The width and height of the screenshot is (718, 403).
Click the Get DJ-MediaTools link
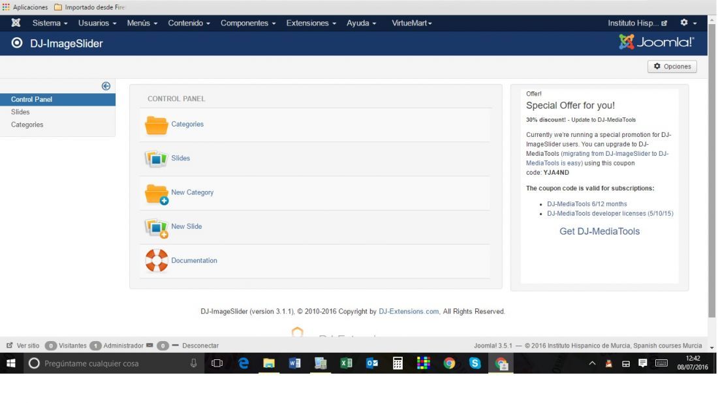click(599, 231)
